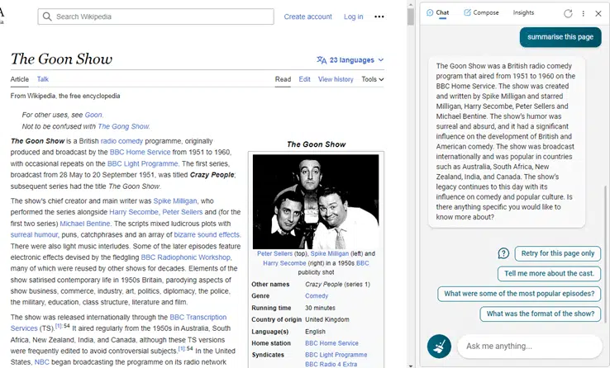Choose 'What were some of the most popular episodes?'
Screen dimensions: 610x368
(x=519, y=294)
